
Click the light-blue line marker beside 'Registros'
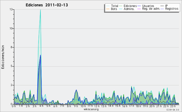(162, 9)
